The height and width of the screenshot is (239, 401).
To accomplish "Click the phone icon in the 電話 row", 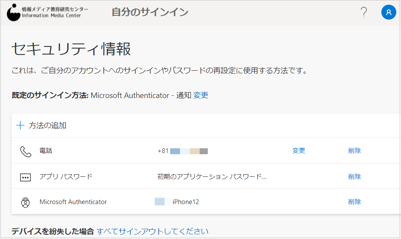I will [26, 151].
